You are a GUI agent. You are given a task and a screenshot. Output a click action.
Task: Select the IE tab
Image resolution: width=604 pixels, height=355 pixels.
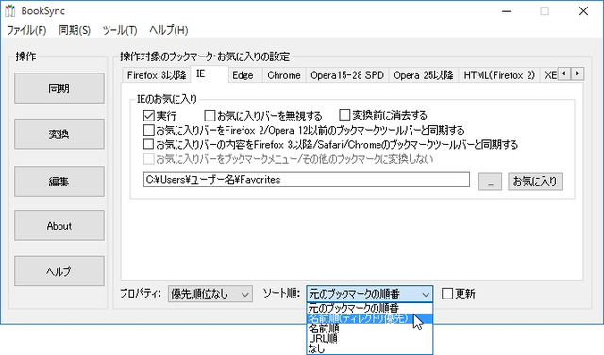click(210, 73)
